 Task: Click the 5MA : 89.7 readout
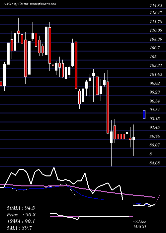(20, 228)
